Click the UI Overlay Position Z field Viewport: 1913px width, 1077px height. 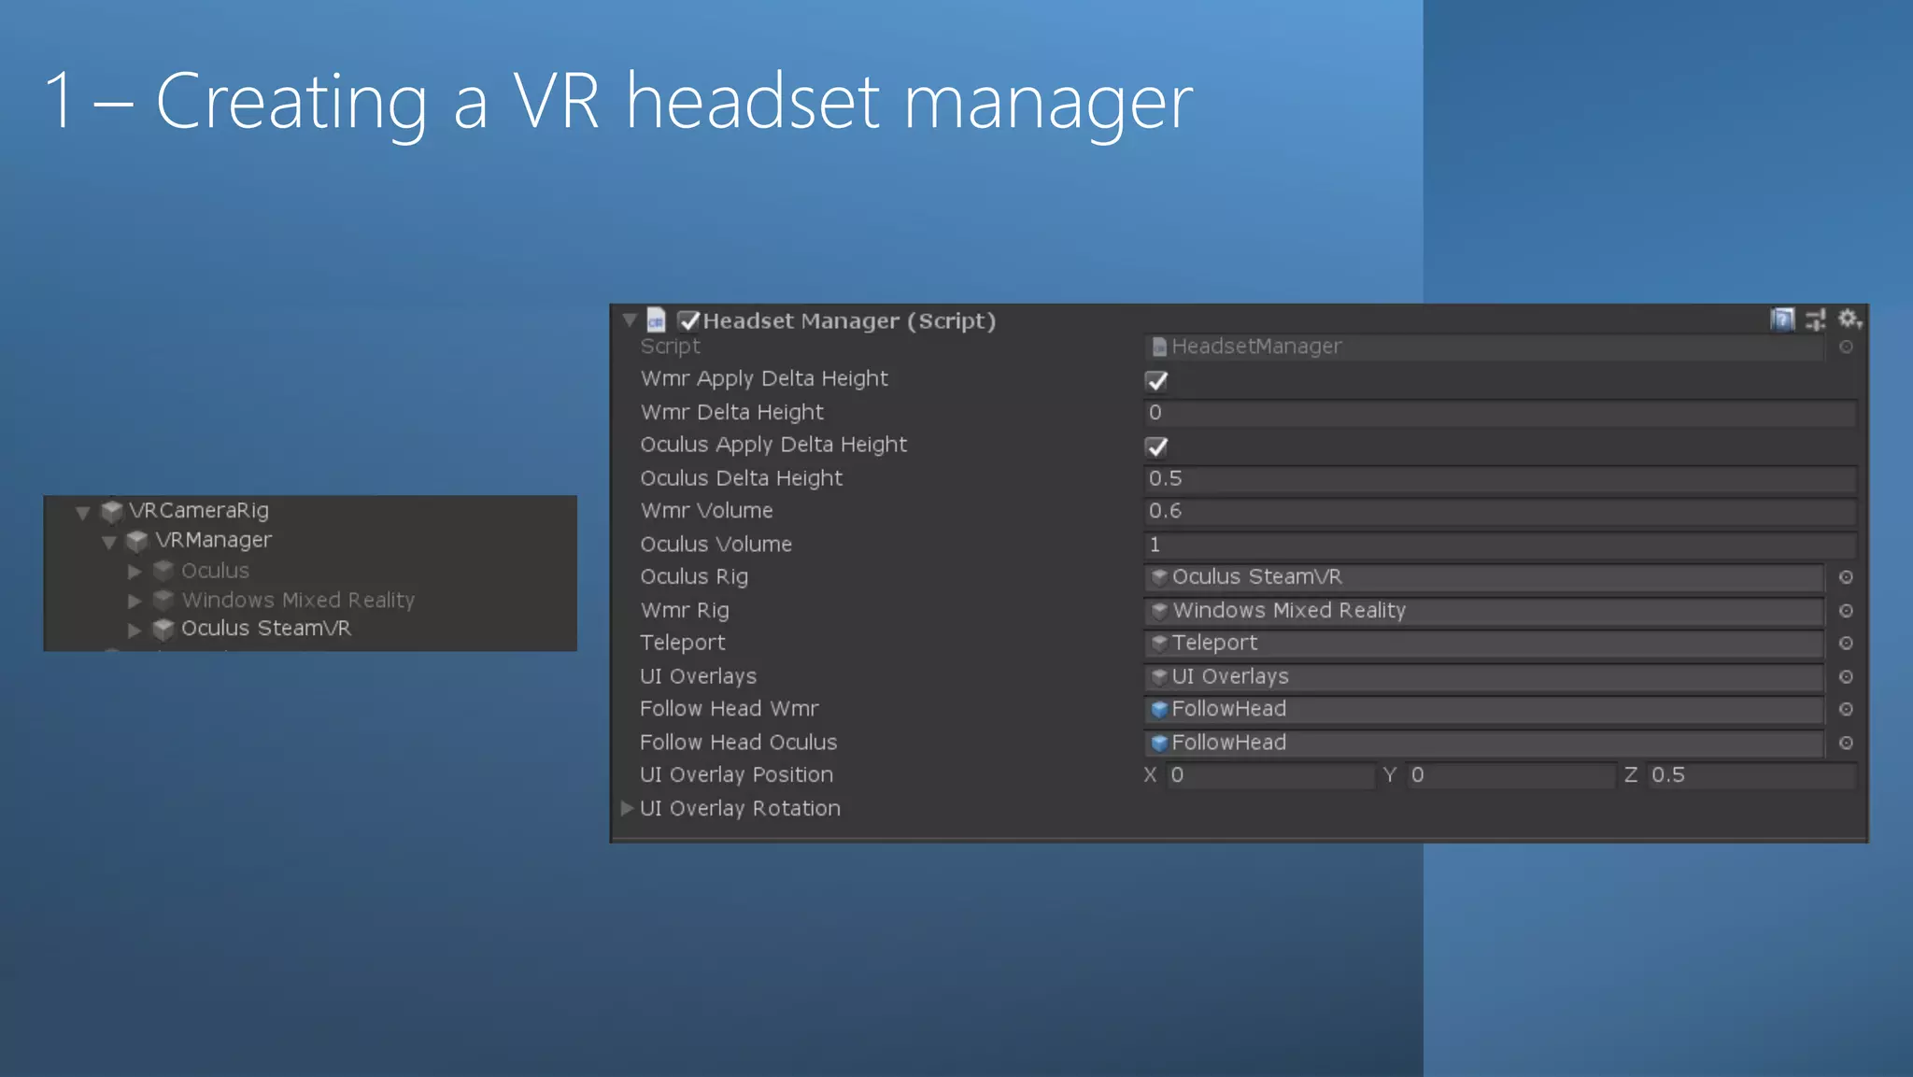pos(1751,775)
